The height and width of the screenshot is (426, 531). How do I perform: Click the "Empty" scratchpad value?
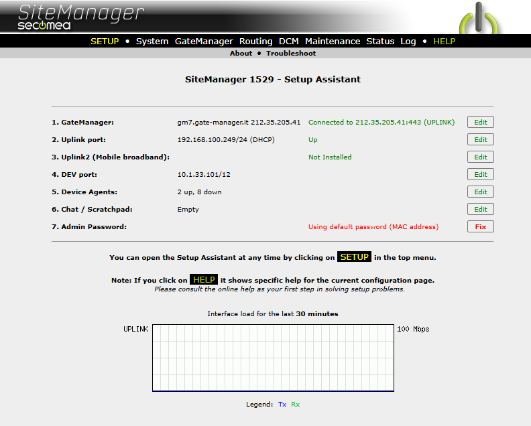click(x=188, y=210)
